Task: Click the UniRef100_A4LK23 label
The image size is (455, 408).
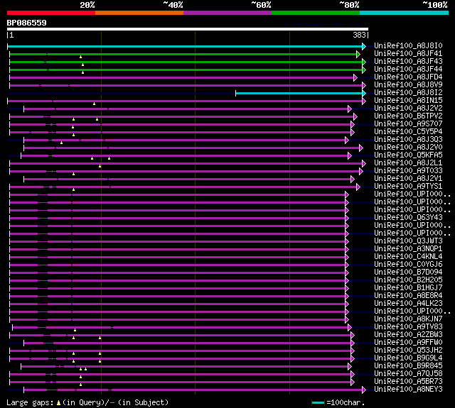Action: (x=408, y=304)
